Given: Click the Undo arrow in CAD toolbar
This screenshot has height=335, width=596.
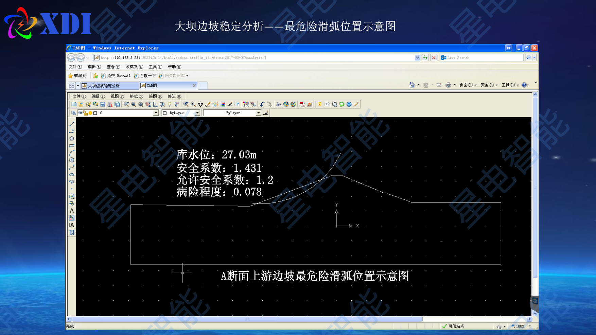Looking at the screenshot, I should pos(262,104).
